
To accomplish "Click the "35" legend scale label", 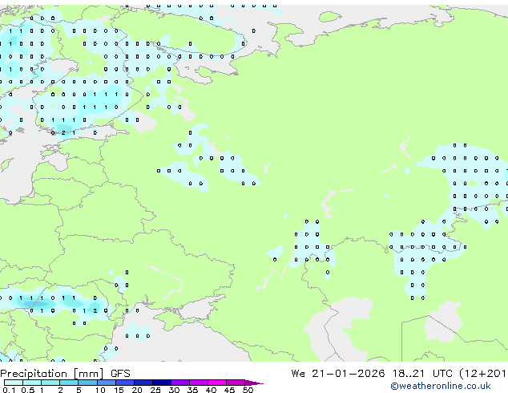I will 192,390.
